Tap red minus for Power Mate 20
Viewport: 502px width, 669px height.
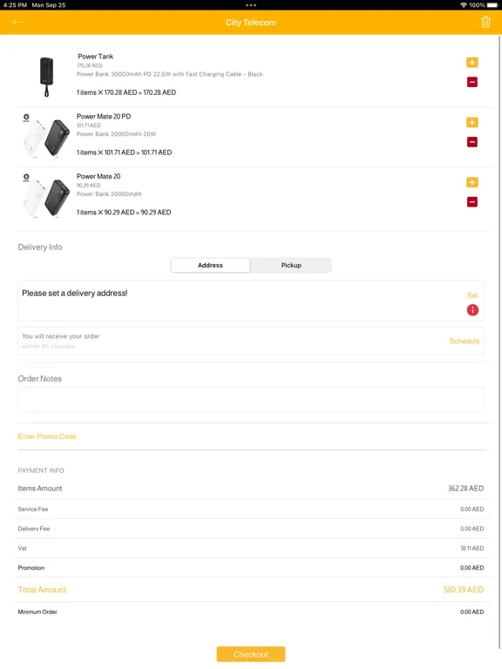[x=471, y=202]
